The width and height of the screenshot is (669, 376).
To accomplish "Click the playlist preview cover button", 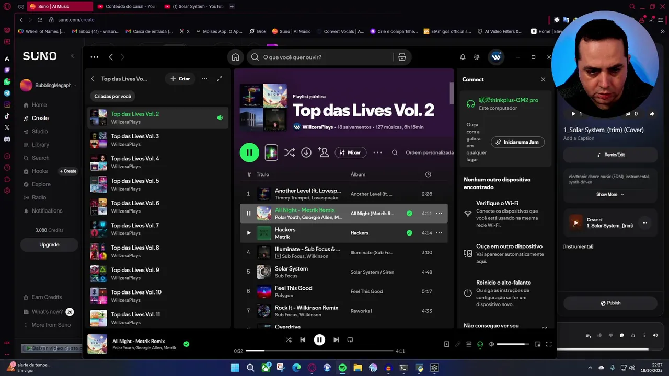I will click(271, 152).
